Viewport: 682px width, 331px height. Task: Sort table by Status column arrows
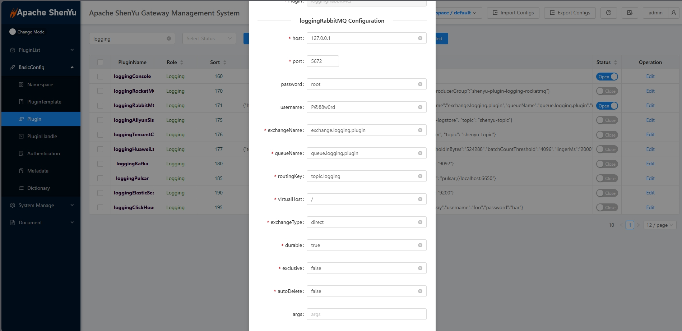[615, 62]
